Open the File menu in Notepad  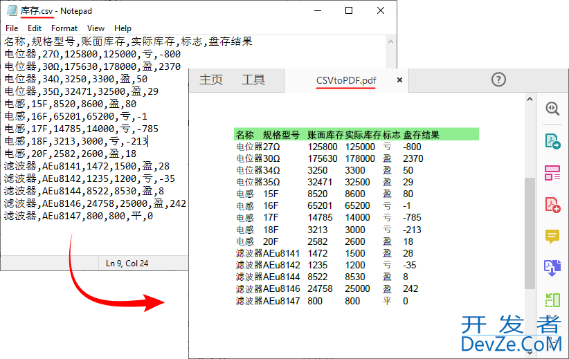tap(12, 28)
